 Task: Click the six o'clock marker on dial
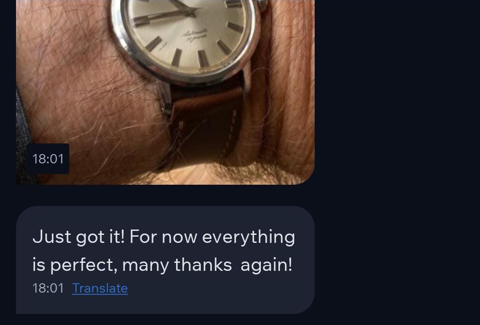tap(176, 57)
